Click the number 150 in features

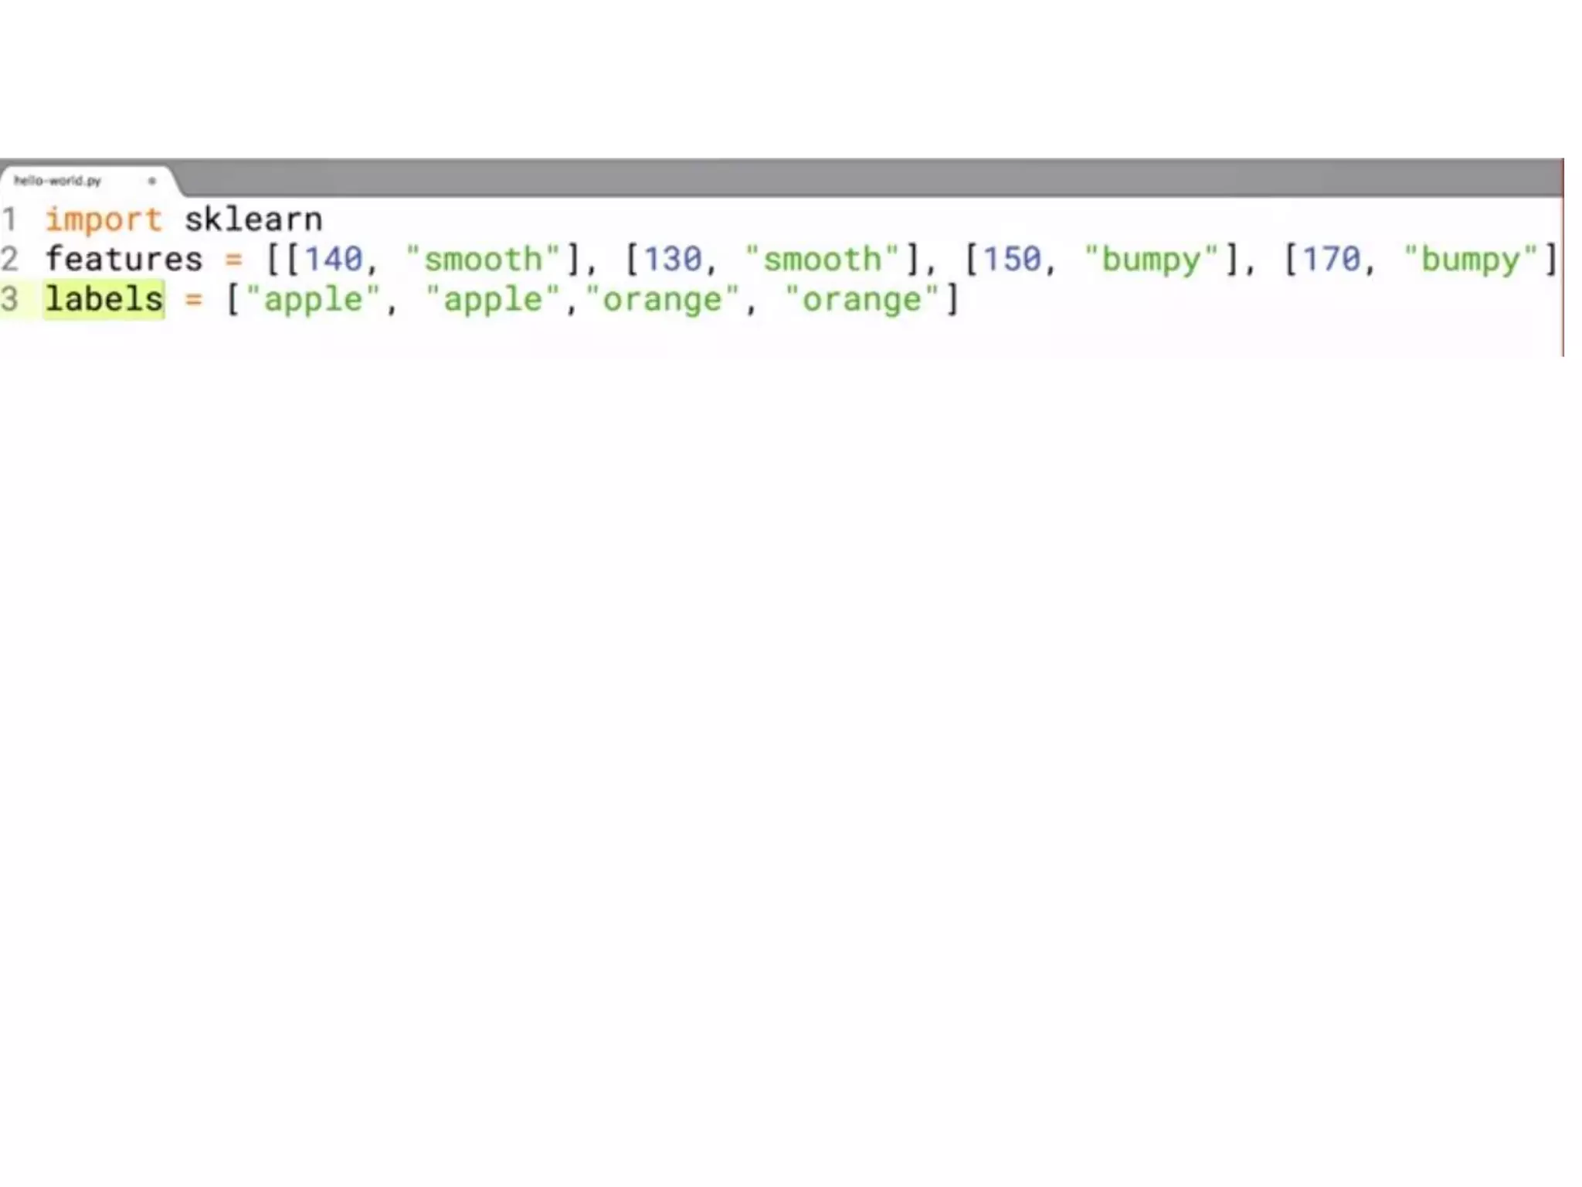click(1012, 259)
